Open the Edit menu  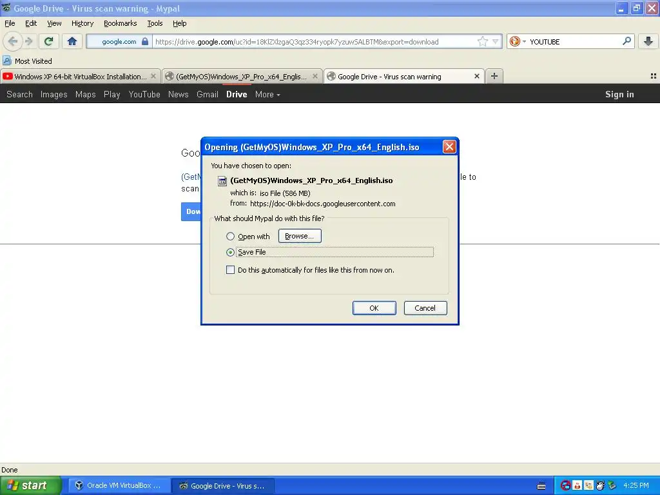click(31, 23)
